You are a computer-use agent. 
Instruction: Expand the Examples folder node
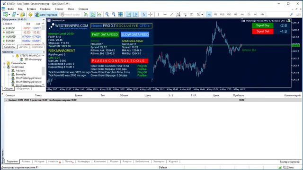click(9, 75)
